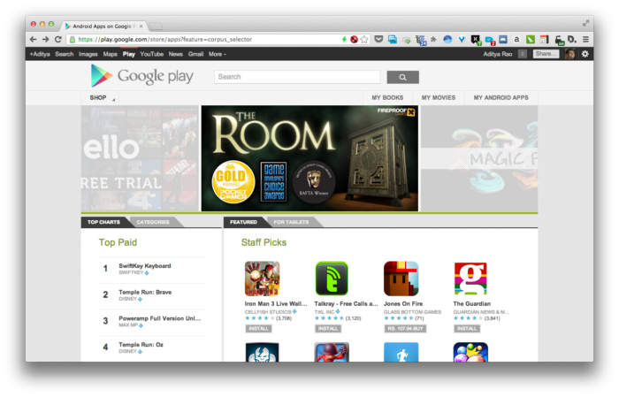Open The Guardian app icon

tap(470, 279)
